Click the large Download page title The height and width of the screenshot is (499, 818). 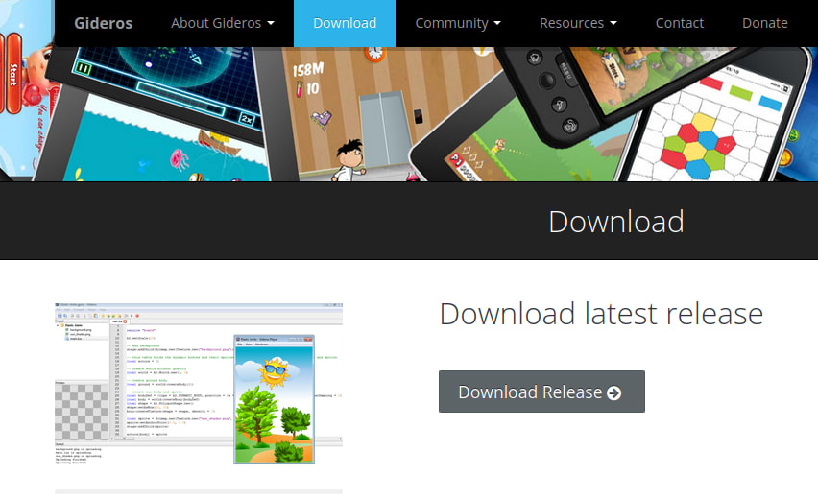pos(616,222)
